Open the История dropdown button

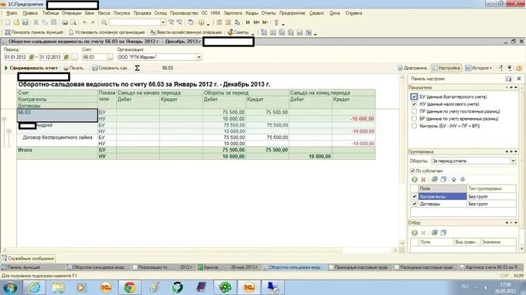click(478, 68)
